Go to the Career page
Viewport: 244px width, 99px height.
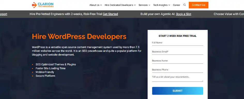click(177, 5)
